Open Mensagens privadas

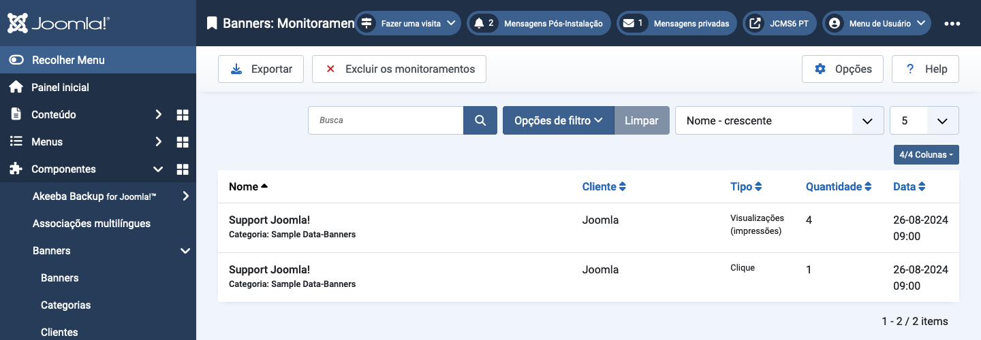pos(676,23)
